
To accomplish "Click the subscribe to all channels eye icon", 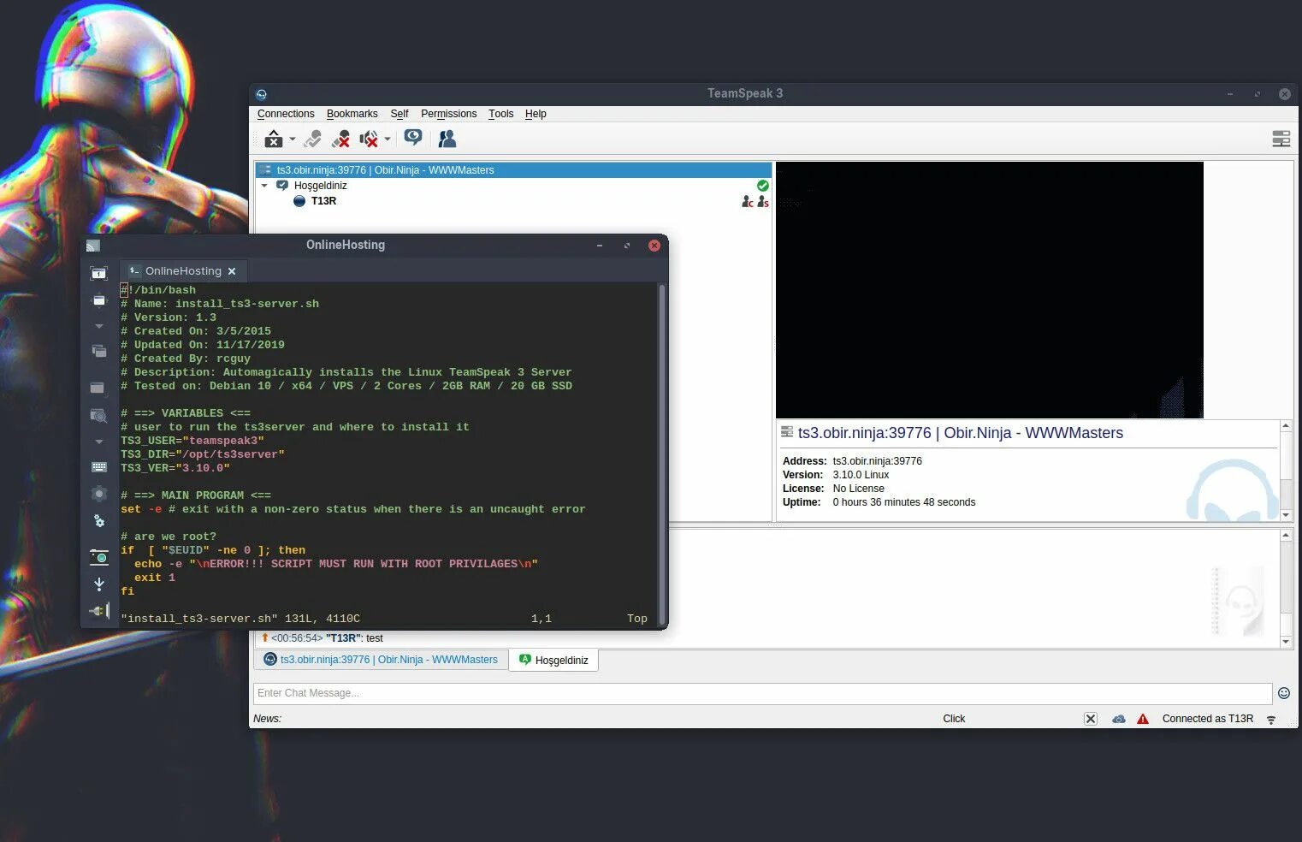I will (413, 138).
